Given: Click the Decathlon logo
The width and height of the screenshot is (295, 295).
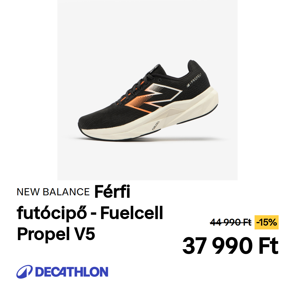Looking at the screenshot, I should 62,272.
